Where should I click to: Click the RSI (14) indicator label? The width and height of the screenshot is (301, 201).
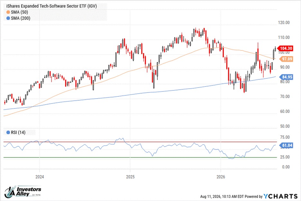[x=18, y=132]
